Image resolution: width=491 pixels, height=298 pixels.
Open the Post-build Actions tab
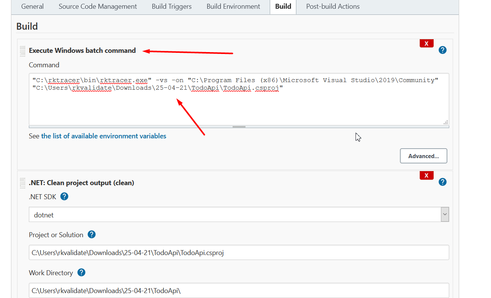pyautogui.click(x=332, y=6)
